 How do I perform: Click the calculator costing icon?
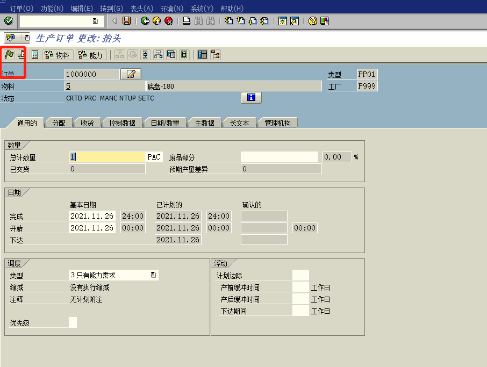pos(35,55)
